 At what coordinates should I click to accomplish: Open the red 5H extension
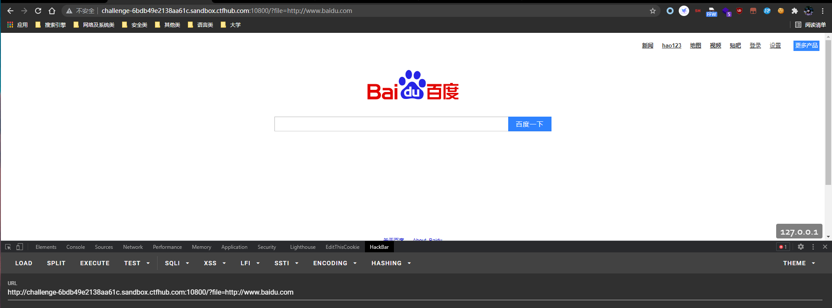(698, 11)
